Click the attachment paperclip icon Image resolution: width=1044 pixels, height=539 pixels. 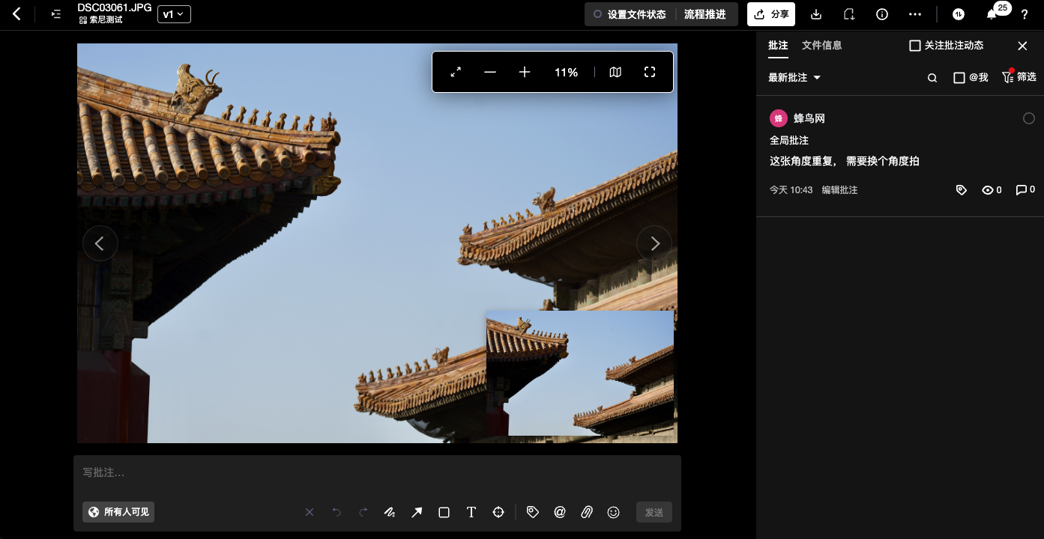point(587,512)
